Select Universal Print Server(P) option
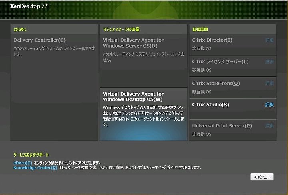The image size is (288, 195). coord(222,126)
